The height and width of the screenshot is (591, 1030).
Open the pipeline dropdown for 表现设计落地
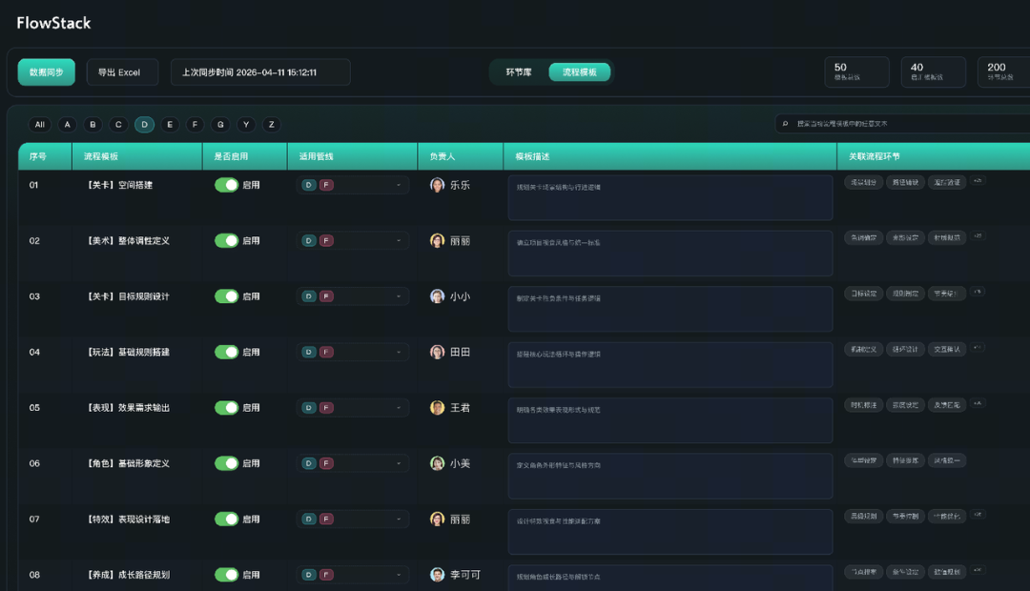[x=353, y=519]
